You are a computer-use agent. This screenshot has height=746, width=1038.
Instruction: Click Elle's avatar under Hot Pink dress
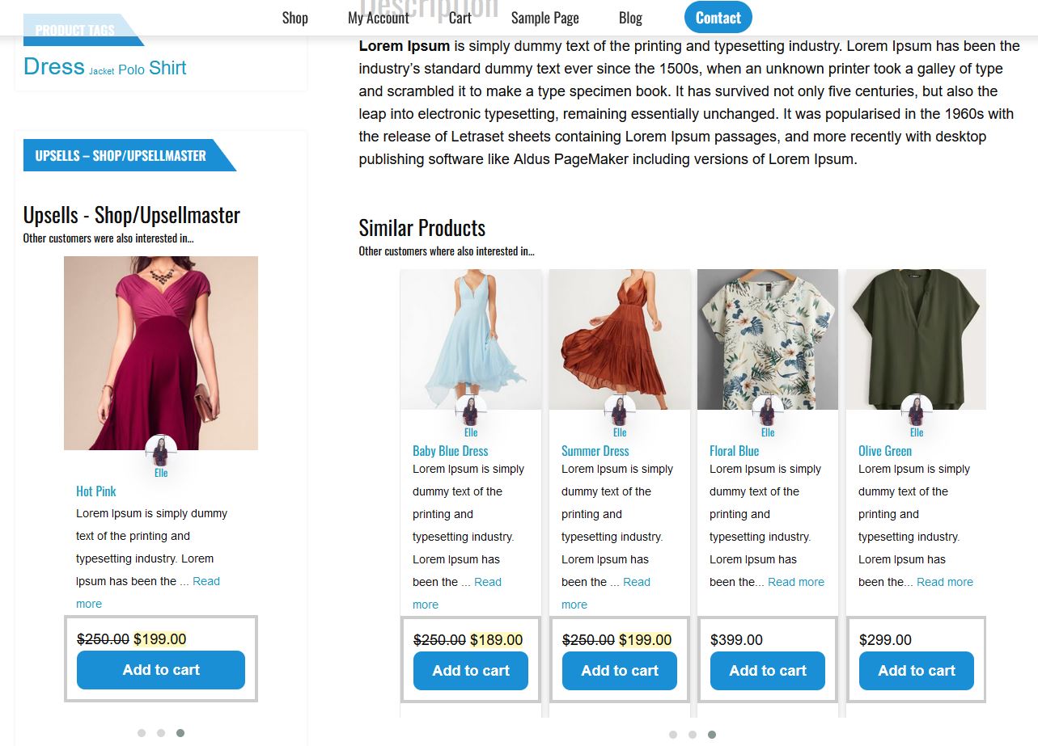[x=161, y=450]
